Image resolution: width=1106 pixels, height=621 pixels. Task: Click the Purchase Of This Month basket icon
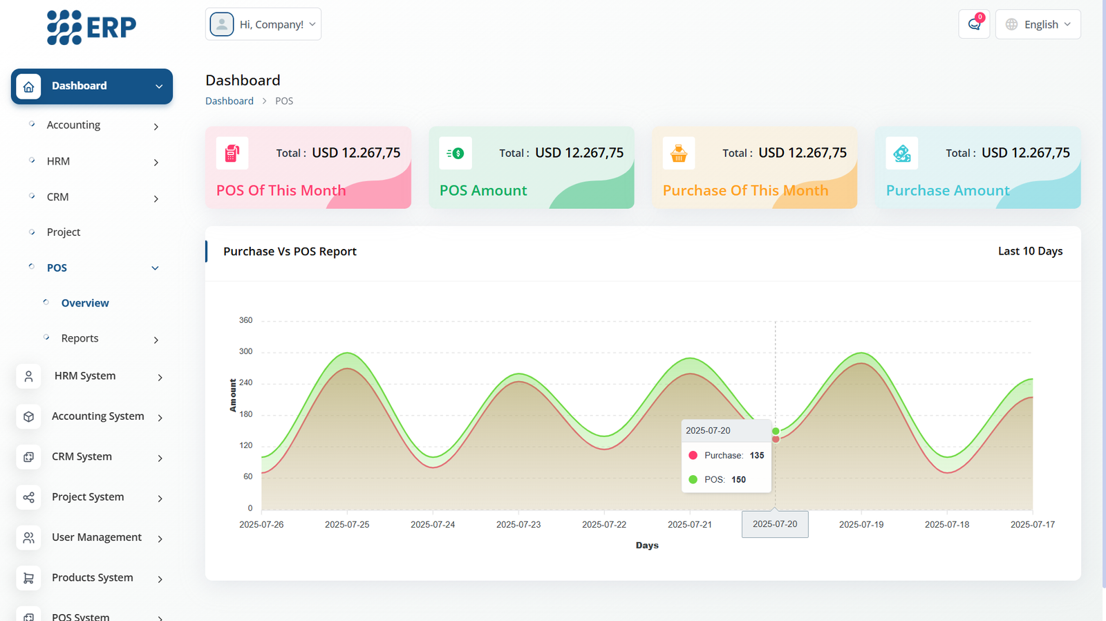[679, 154]
